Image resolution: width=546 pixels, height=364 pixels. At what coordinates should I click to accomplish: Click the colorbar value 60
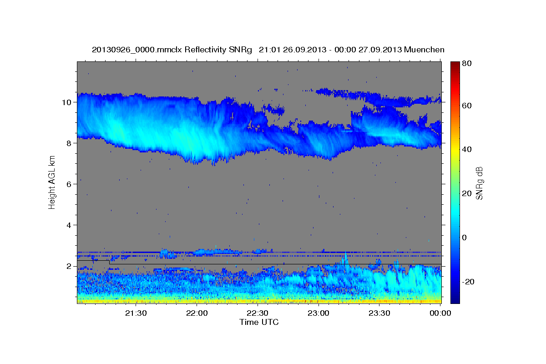(467, 106)
